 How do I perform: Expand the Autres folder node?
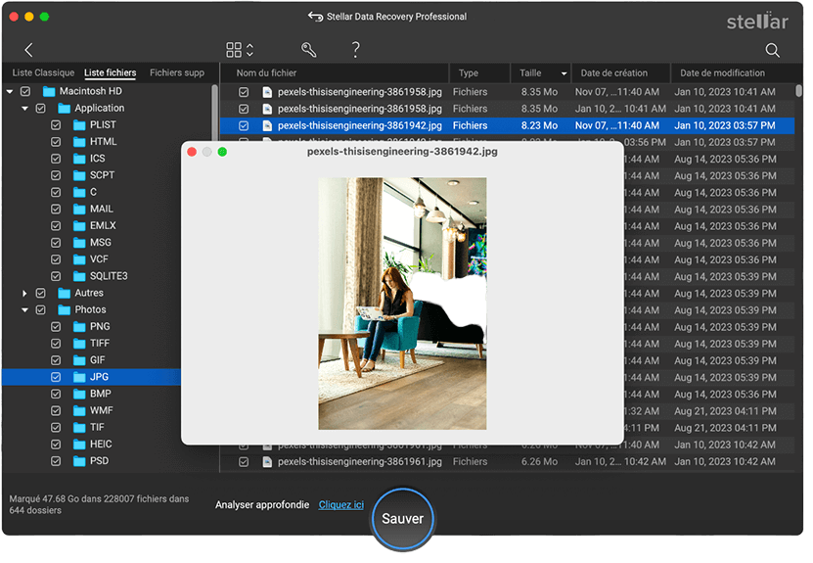click(25, 293)
